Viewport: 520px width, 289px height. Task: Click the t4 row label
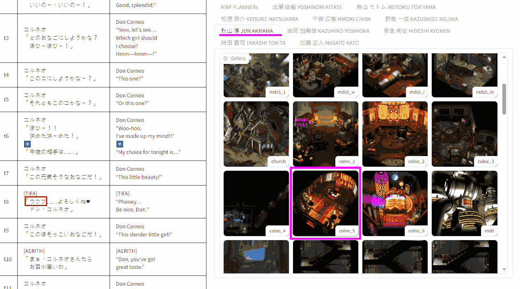[6, 75]
